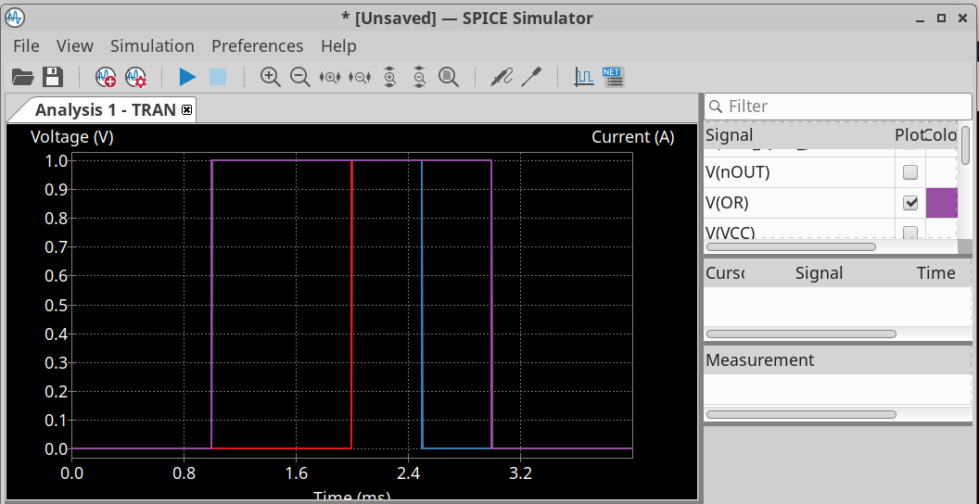Show the SPICE netlist via NET icon
Screen dimensions: 979x504
pos(613,77)
